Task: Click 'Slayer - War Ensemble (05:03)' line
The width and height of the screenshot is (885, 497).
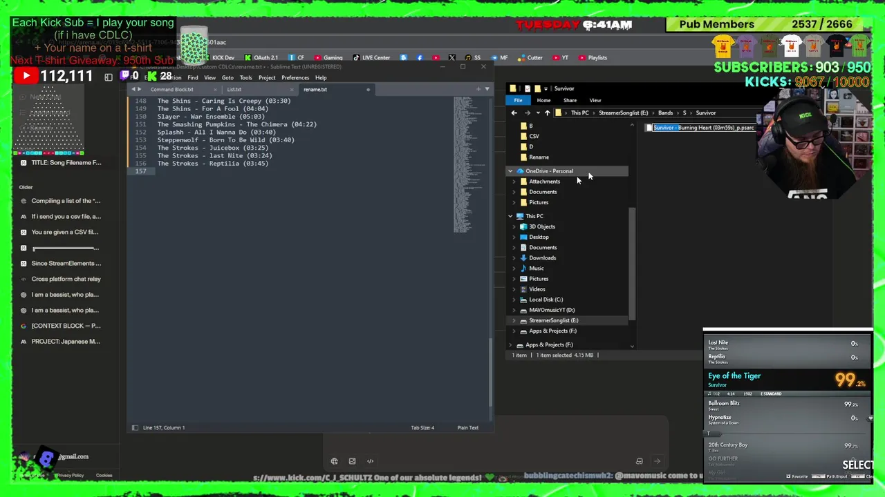Action: 210,117
